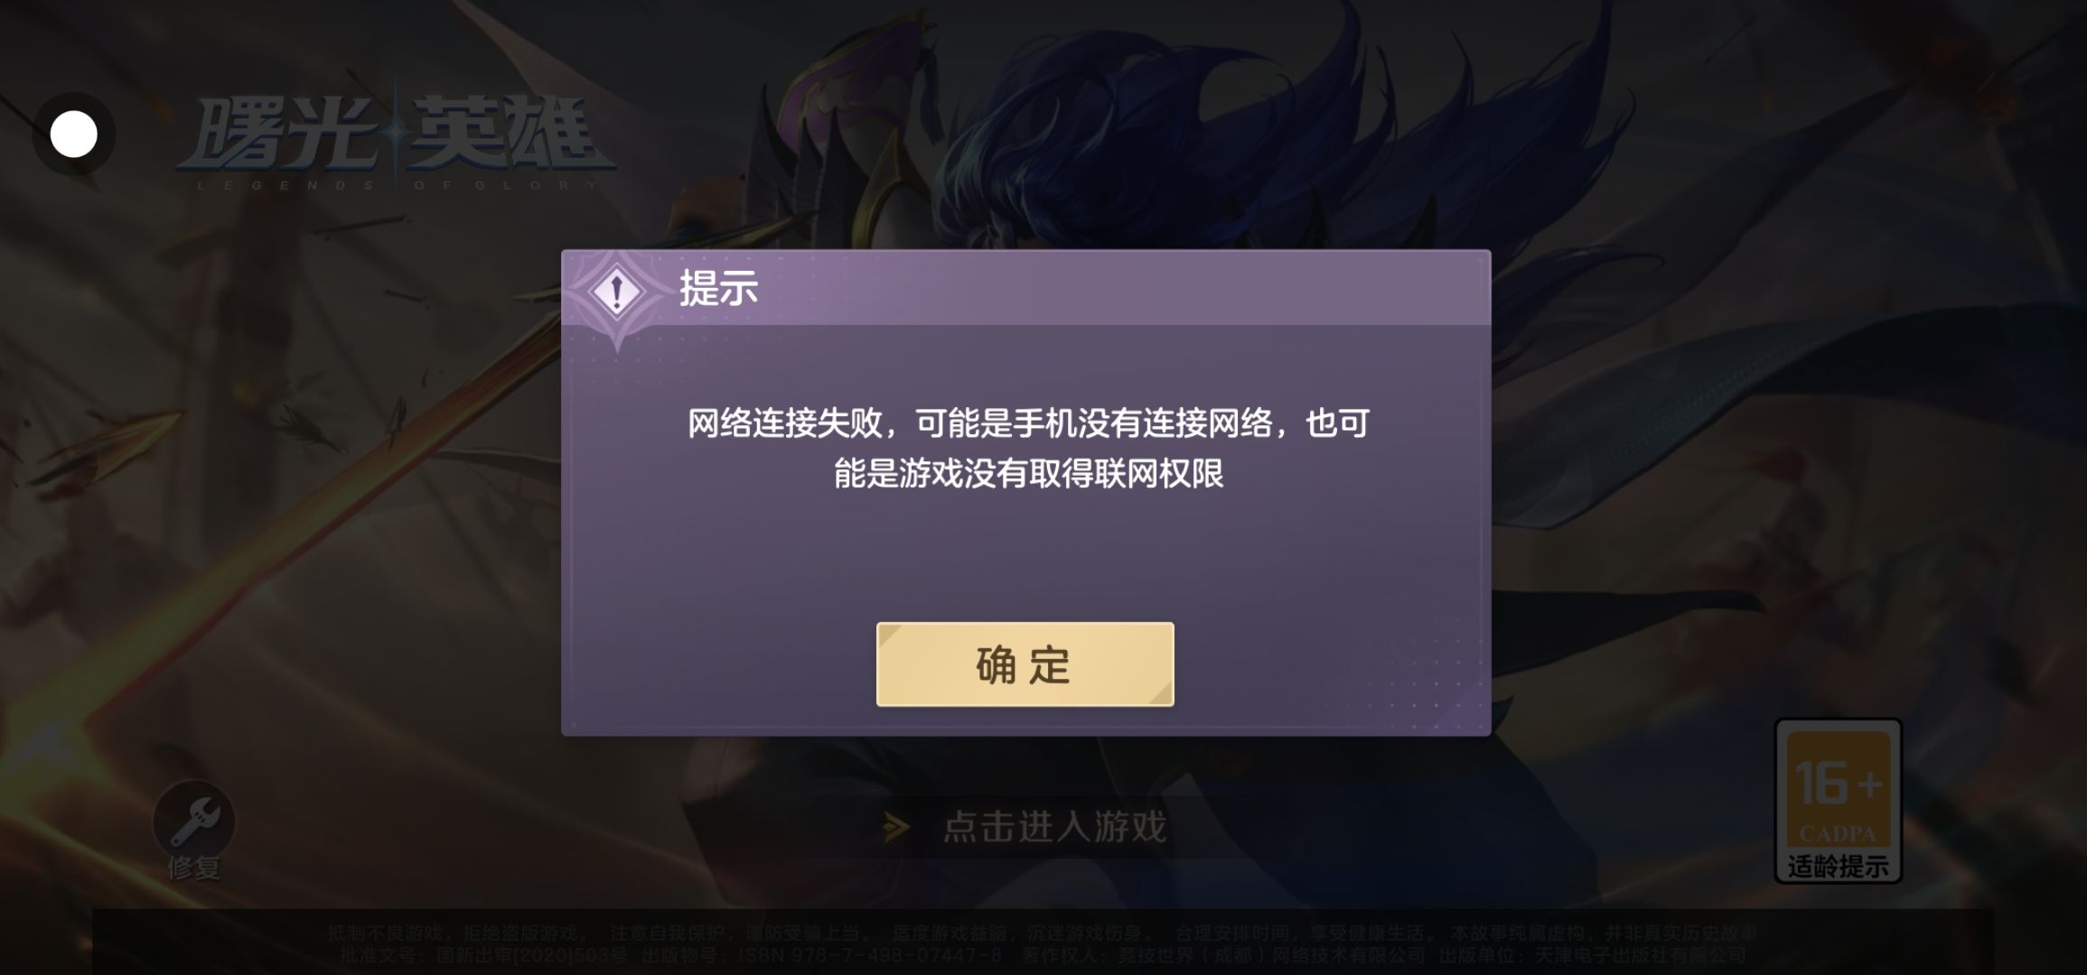
Task: Click the CADPA text inside rating badge
Action: click(x=1838, y=833)
